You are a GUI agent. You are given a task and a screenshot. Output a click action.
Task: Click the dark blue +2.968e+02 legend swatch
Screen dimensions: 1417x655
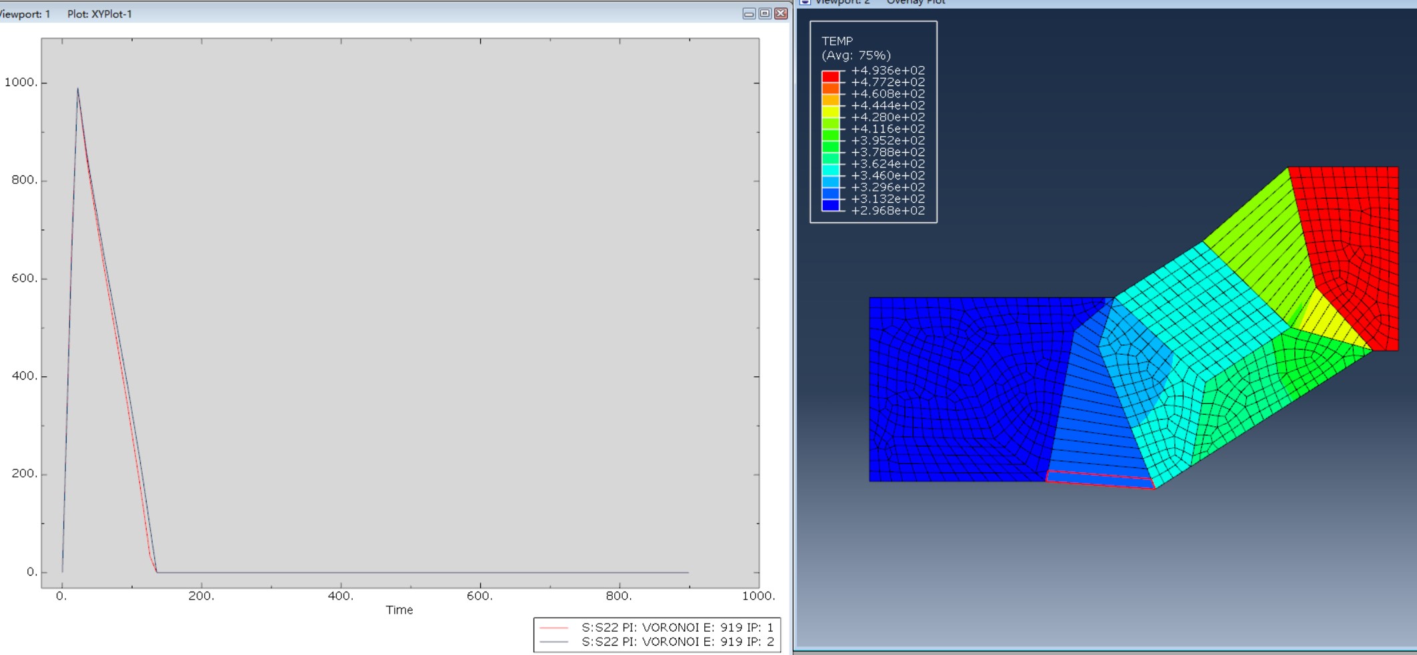pyautogui.click(x=830, y=205)
